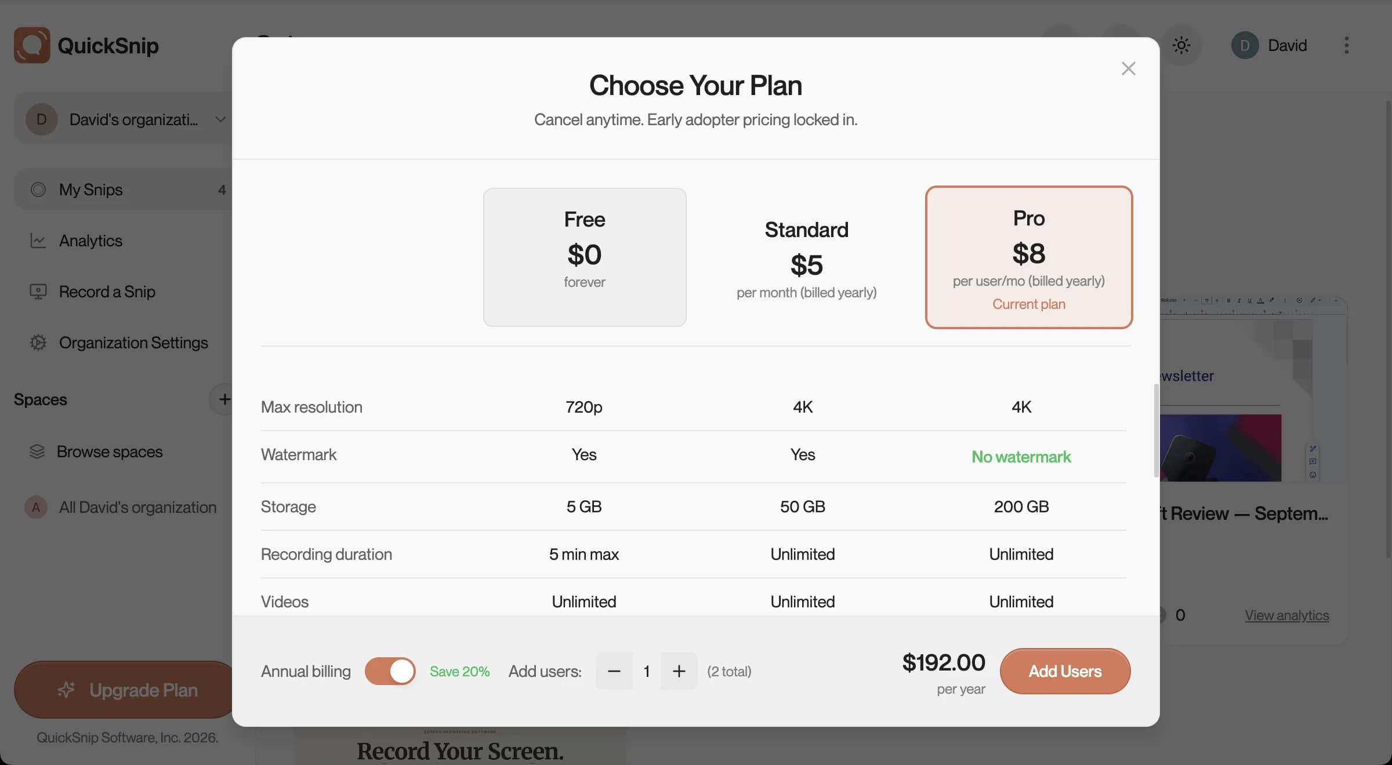The width and height of the screenshot is (1392, 765).
Task: Open the View analytics link
Action: [1287, 615]
